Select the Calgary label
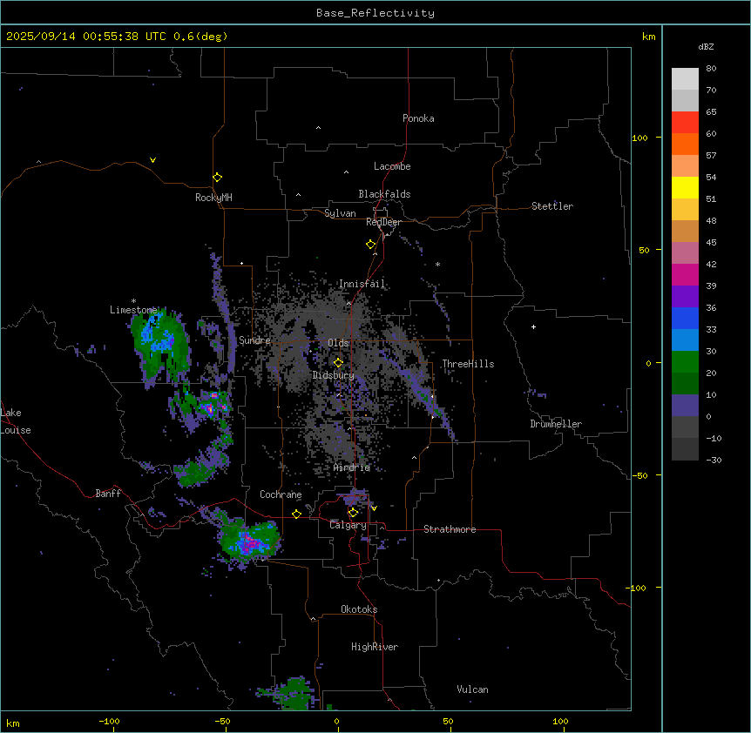 348,525
